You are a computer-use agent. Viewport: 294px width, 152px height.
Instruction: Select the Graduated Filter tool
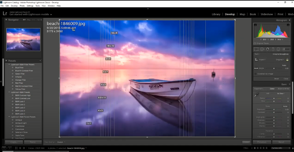click(x=273, y=49)
